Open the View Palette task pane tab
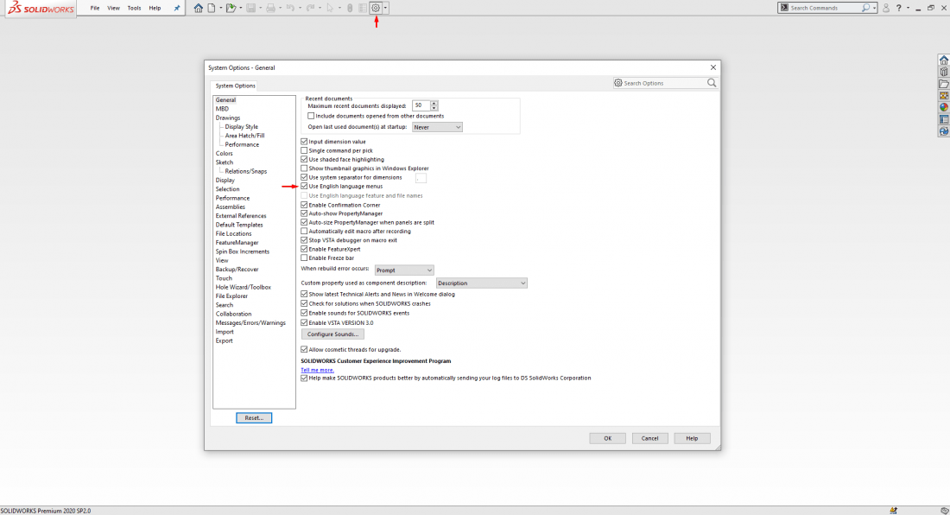 (x=943, y=96)
